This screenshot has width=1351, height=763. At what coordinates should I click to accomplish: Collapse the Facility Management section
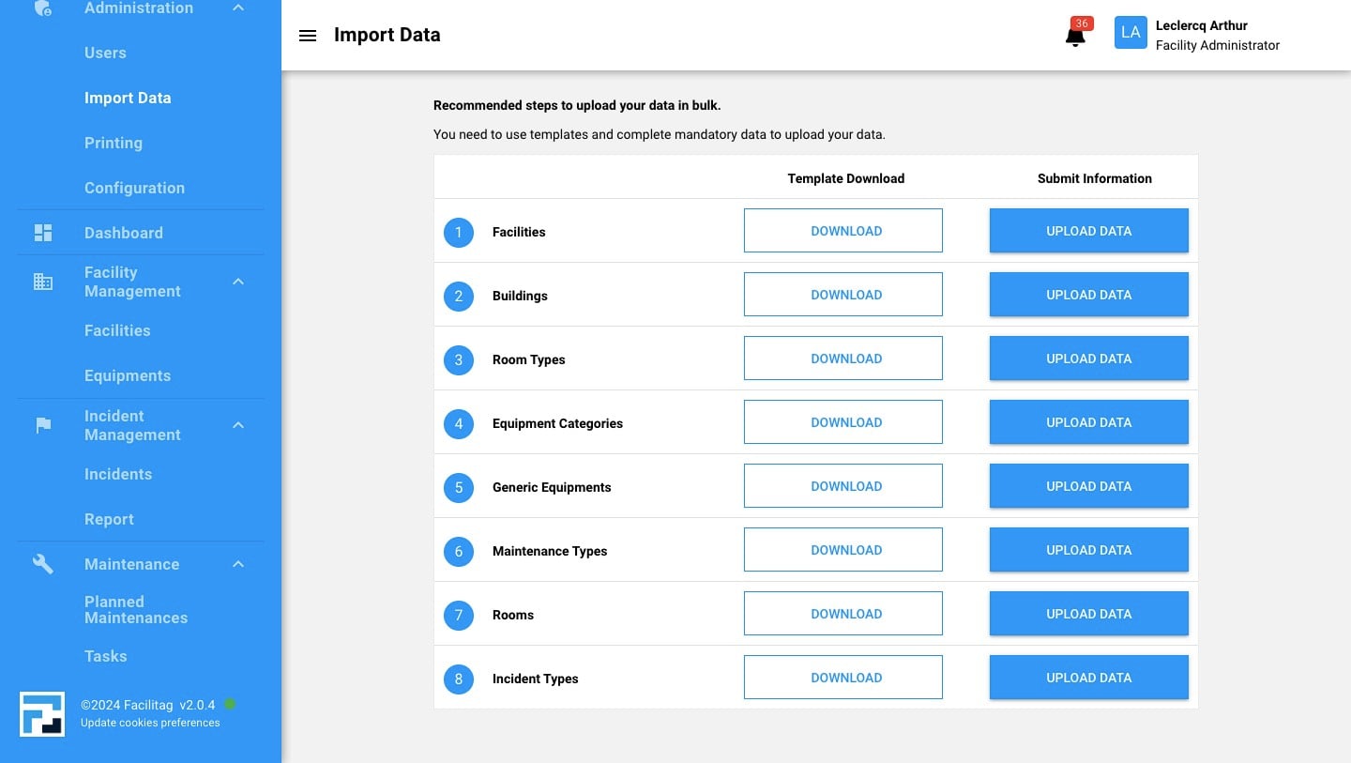[x=237, y=281]
